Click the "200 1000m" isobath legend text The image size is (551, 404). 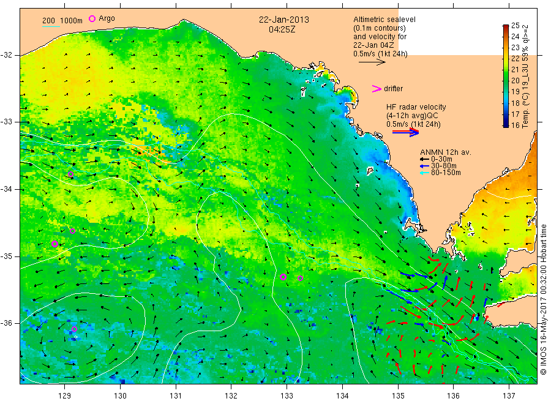[62, 21]
